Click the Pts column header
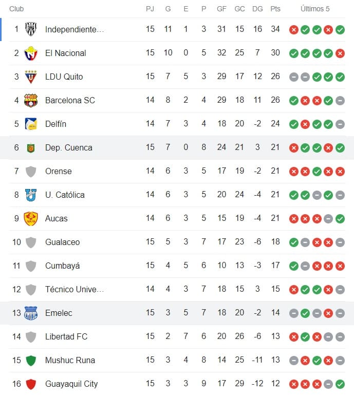Screen dimensions: 354x396 click(x=275, y=9)
